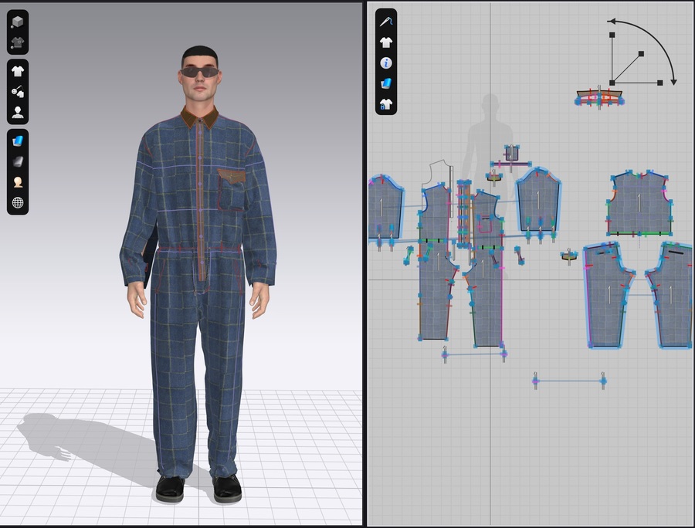Select the front left bodice-and-leg pattern piece
The image size is (695, 528).
pyautogui.click(x=436, y=266)
